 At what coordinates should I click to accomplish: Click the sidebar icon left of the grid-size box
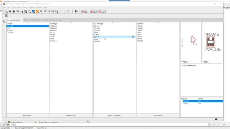pyautogui.click(x=4, y=21)
